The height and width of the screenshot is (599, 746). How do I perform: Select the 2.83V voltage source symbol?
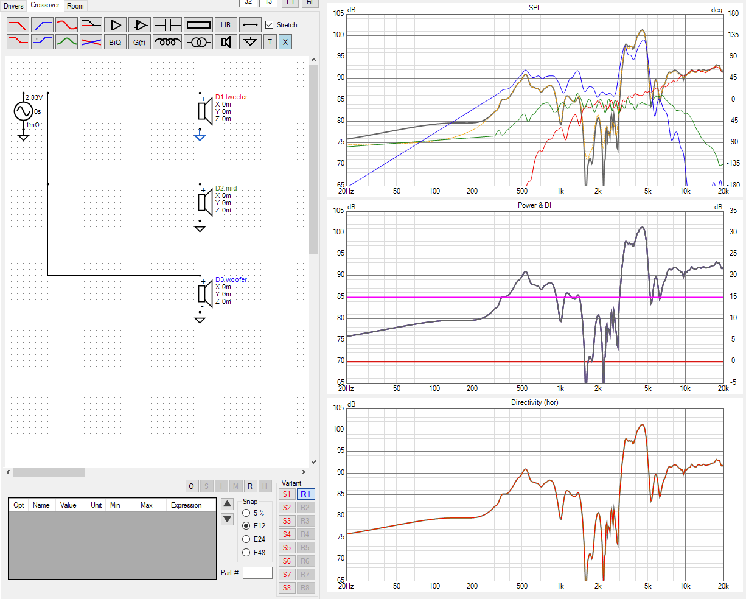click(23, 111)
